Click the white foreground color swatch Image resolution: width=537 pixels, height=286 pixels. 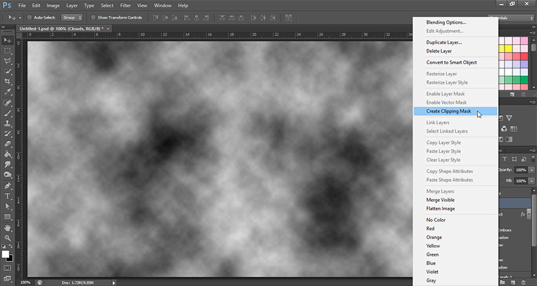click(x=6, y=254)
